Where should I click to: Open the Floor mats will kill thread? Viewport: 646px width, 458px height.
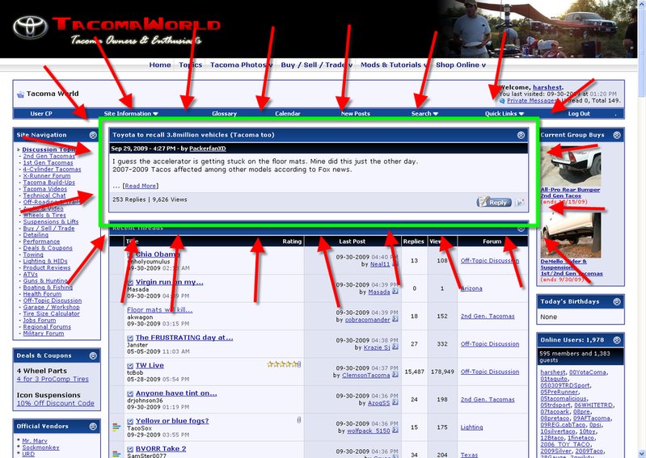pyautogui.click(x=159, y=310)
